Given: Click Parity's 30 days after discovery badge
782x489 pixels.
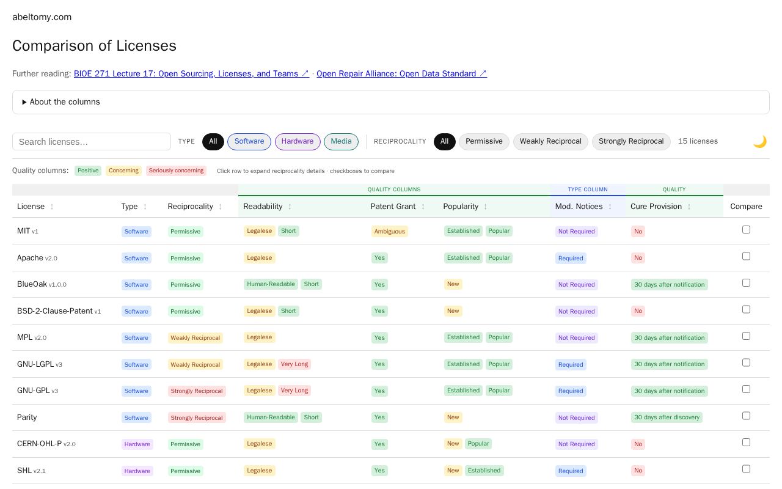Looking at the screenshot, I should coord(667,417).
